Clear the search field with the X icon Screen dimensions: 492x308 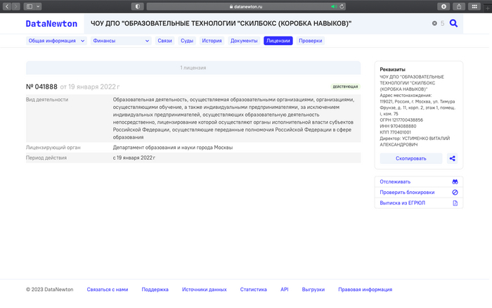434,24
